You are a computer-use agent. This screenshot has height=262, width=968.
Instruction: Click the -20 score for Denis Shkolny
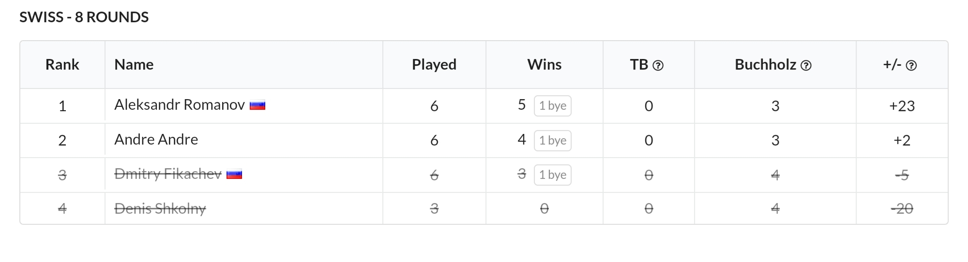coord(902,209)
